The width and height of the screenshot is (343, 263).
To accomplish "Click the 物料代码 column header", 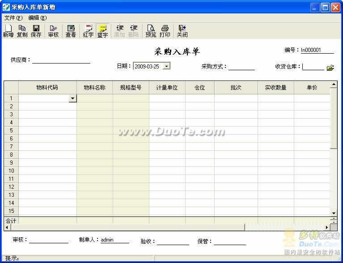I will coord(47,88).
